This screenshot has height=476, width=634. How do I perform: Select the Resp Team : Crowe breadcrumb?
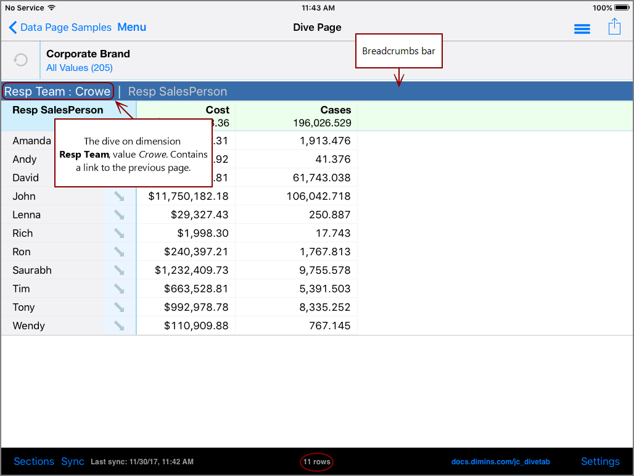(x=57, y=91)
